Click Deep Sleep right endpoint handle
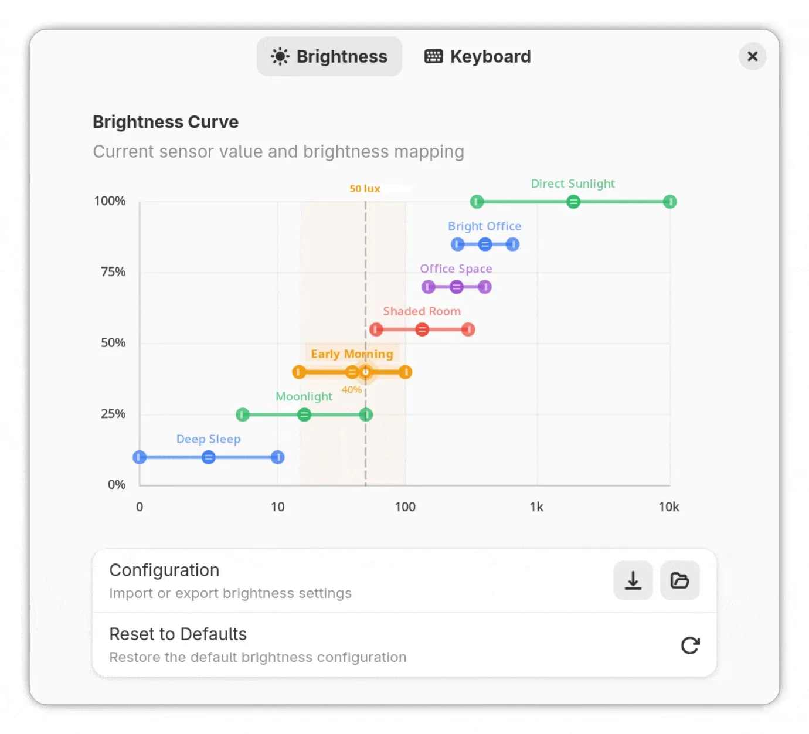Image resolution: width=809 pixels, height=734 pixels. coord(278,457)
